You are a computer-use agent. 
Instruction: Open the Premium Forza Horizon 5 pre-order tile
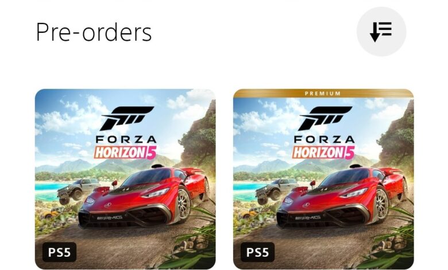click(323, 179)
